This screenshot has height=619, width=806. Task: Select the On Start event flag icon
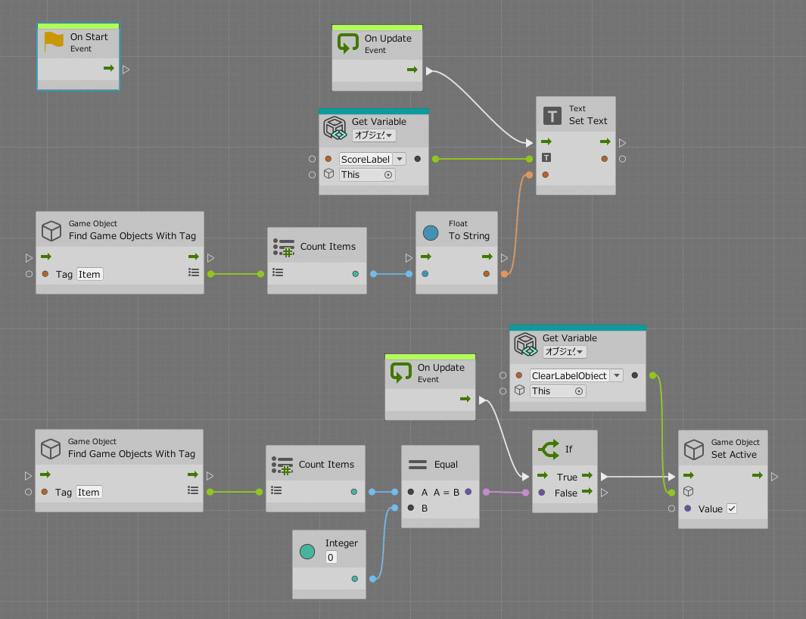click(x=54, y=42)
